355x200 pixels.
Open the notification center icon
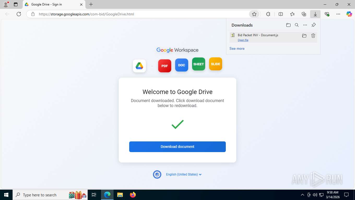(346, 195)
